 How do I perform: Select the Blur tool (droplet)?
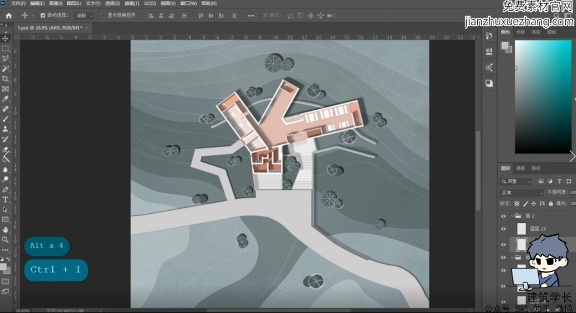[x=5, y=170]
